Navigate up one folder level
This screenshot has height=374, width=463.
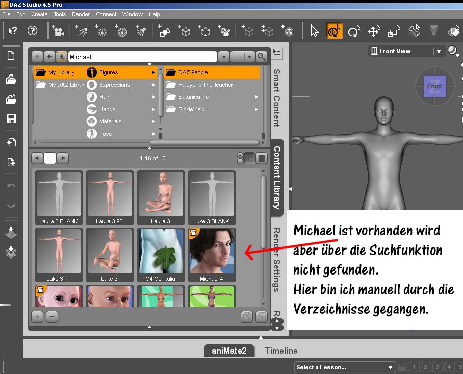[61, 57]
